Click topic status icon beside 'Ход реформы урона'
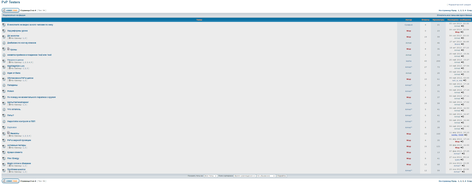 (4, 31)
